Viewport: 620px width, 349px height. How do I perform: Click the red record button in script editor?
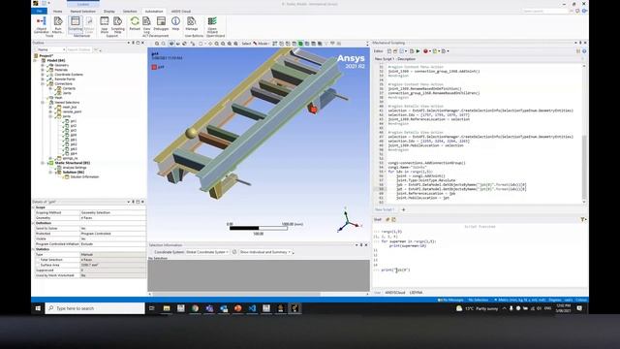[425, 51]
